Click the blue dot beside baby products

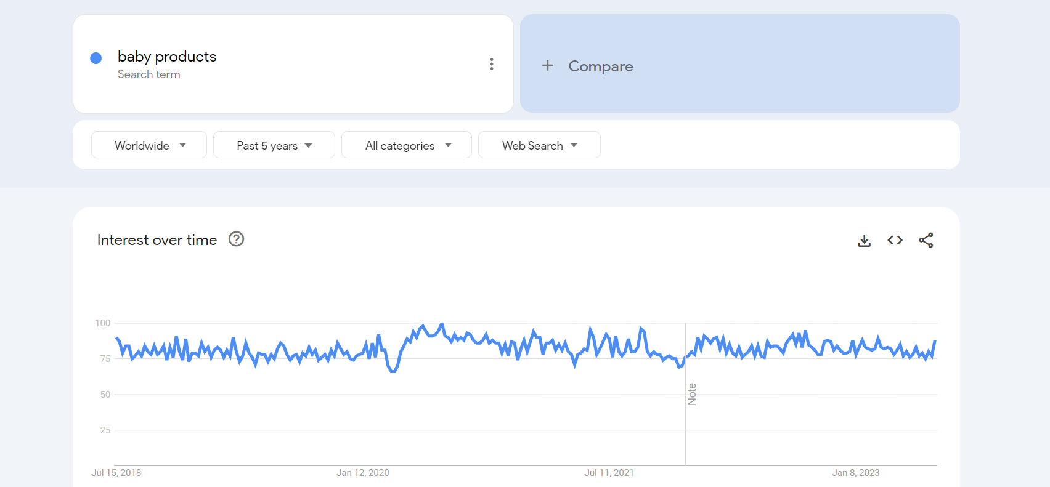click(96, 58)
